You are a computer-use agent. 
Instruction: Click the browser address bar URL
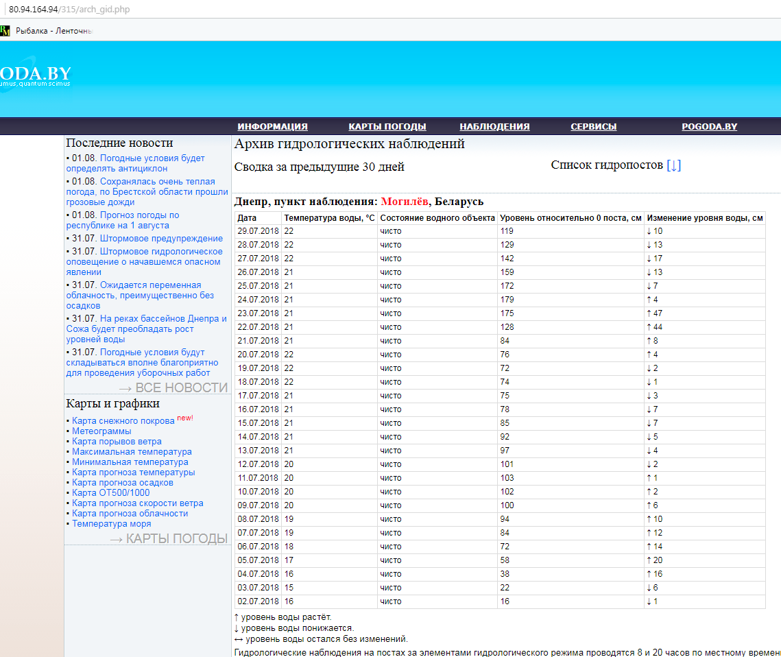point(69,10)
